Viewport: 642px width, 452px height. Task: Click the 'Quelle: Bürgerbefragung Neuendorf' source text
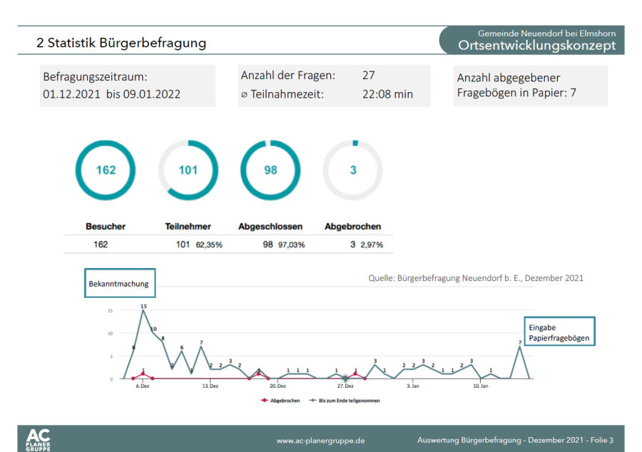coord(476,277)
